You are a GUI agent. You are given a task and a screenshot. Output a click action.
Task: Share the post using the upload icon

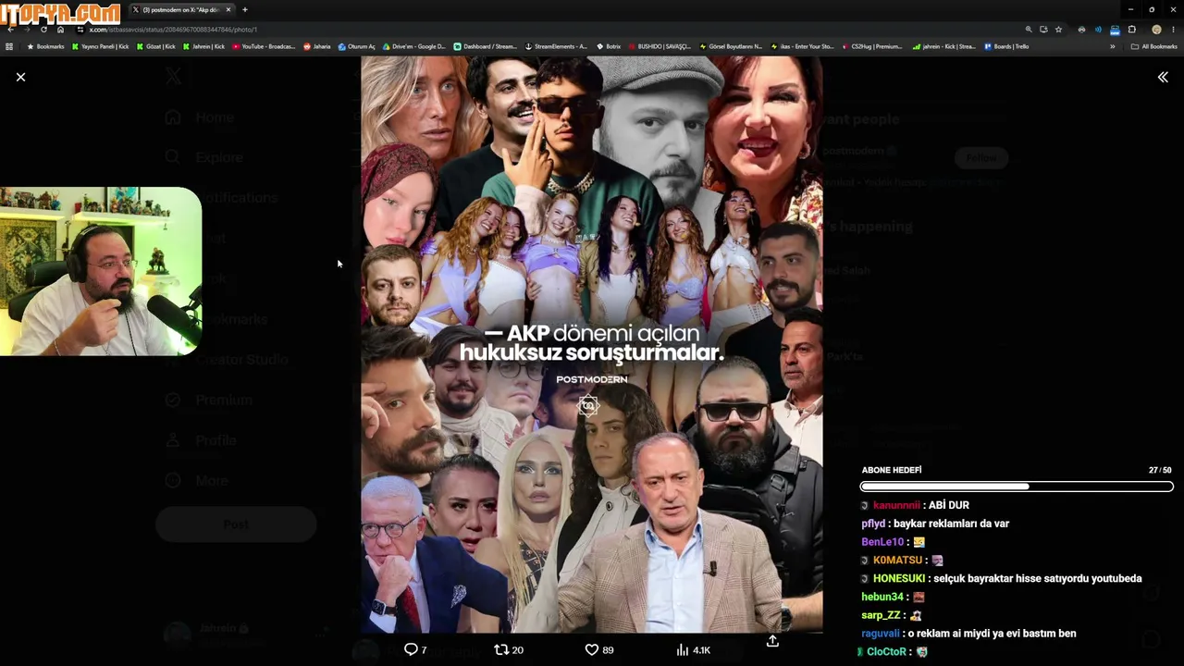coord(772,640)
